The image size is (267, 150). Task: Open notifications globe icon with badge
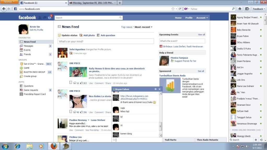50,17
